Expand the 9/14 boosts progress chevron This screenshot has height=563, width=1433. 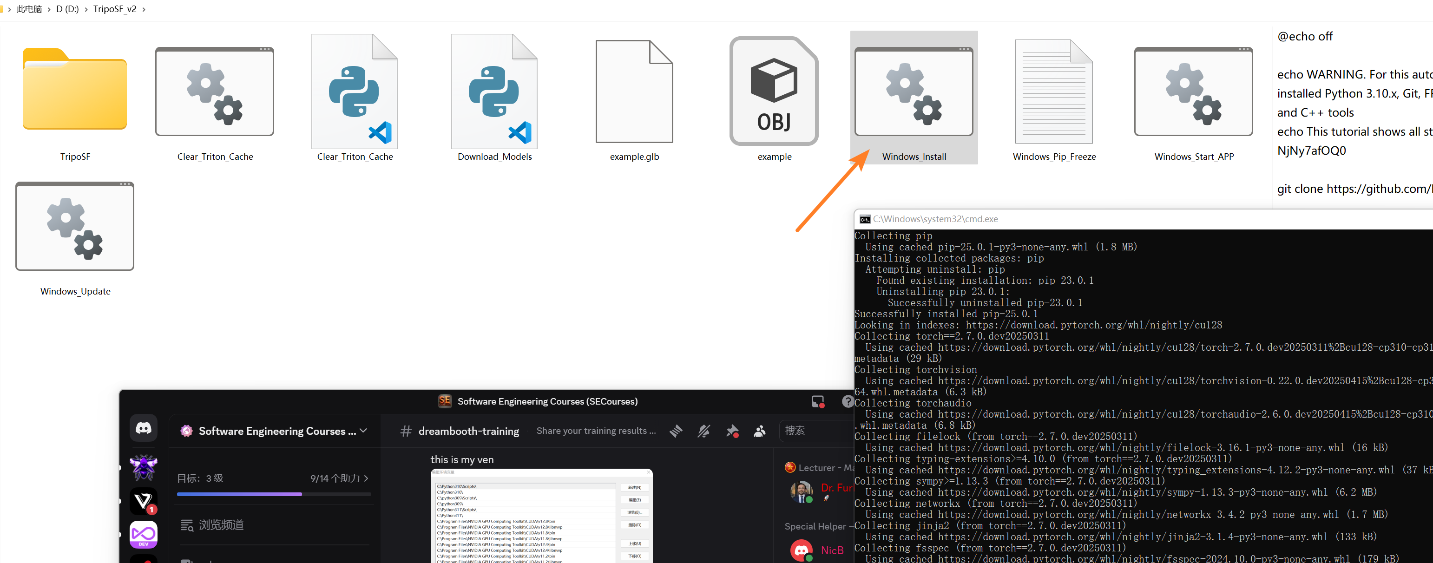point(366,478)
